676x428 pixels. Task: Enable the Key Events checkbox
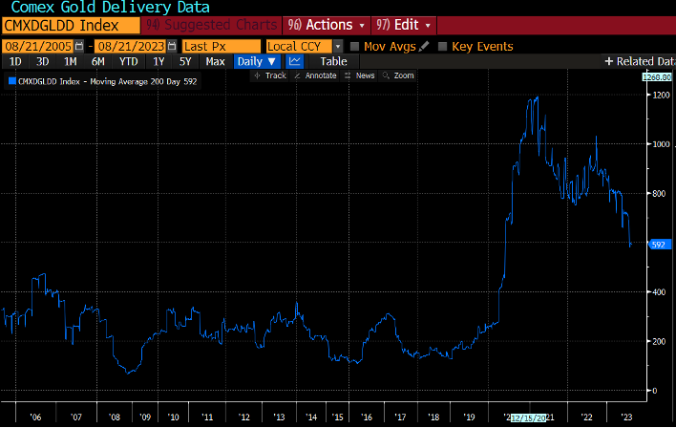point(442,46)
